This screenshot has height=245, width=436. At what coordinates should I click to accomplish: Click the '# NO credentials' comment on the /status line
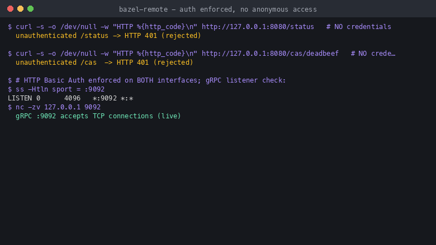pos(359,27)
